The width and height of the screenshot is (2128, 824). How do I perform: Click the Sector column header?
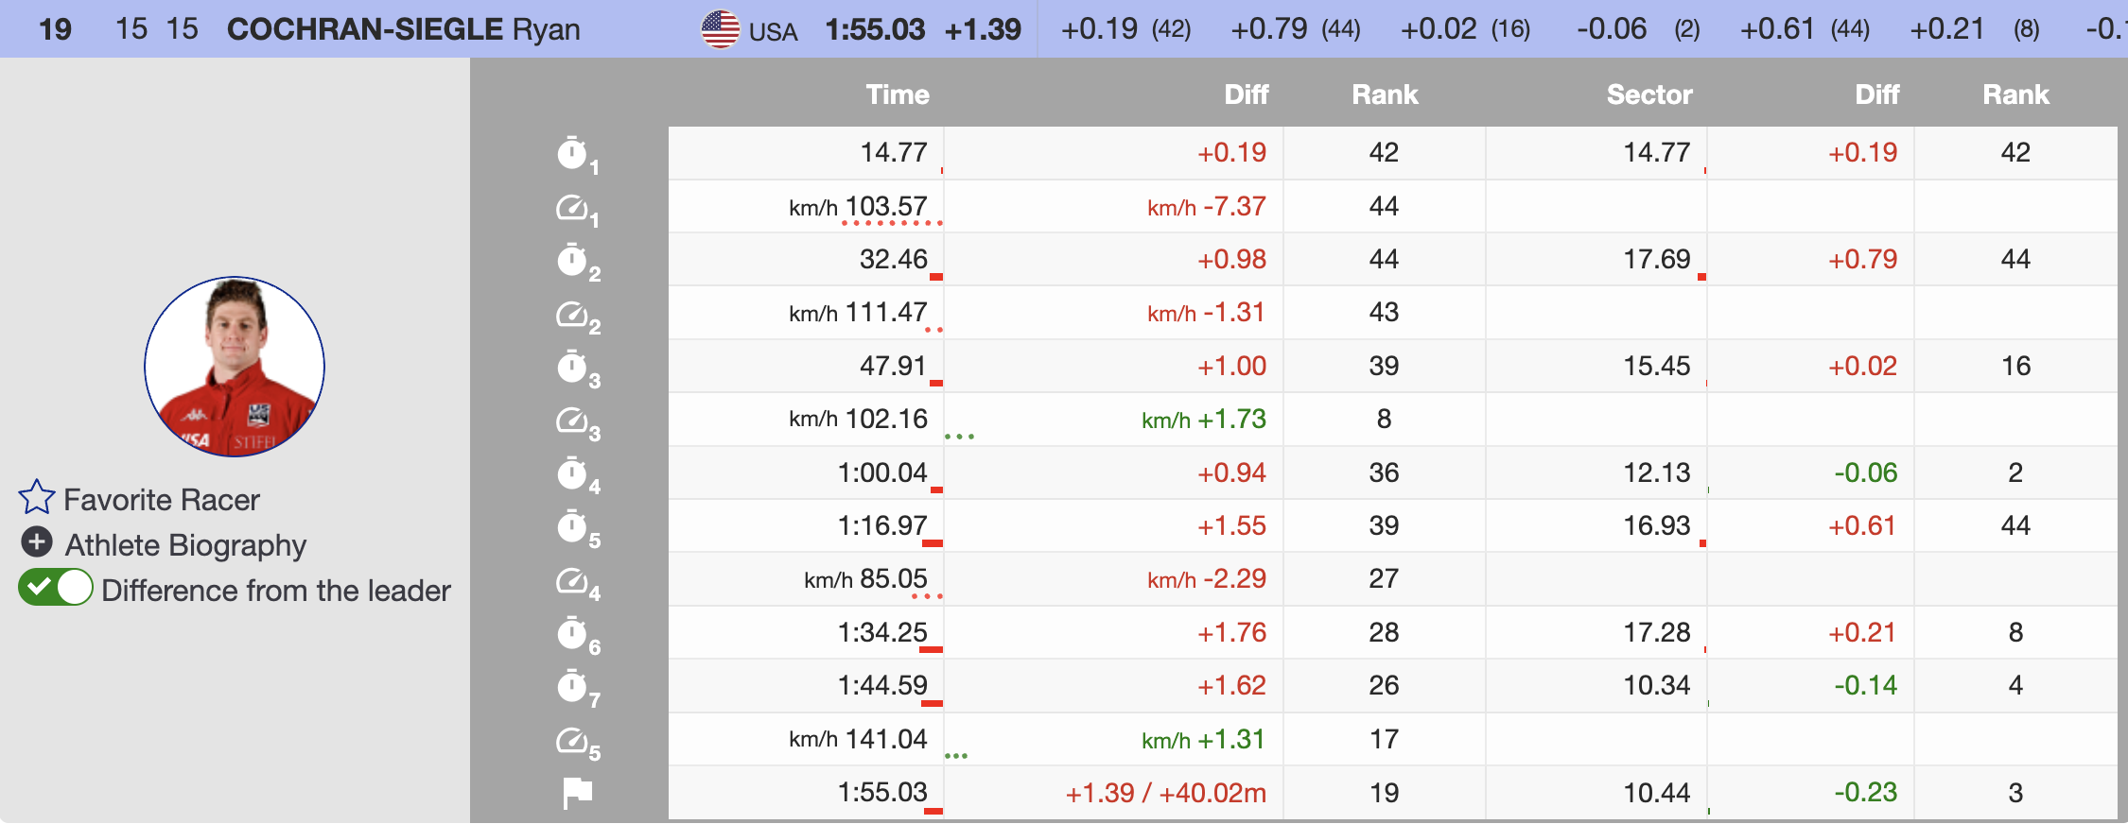pos(1648,94)
